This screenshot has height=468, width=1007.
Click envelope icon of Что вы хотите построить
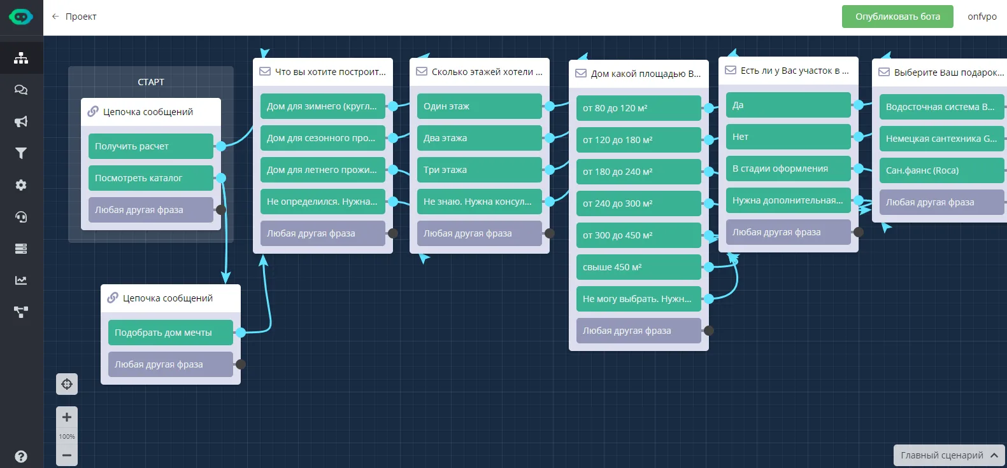(x=265, y=72)
